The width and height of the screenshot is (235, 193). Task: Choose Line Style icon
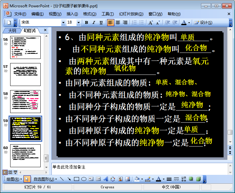[x=169, y=179]
